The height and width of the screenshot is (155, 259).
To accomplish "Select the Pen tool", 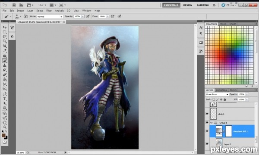I will [5, 94].
